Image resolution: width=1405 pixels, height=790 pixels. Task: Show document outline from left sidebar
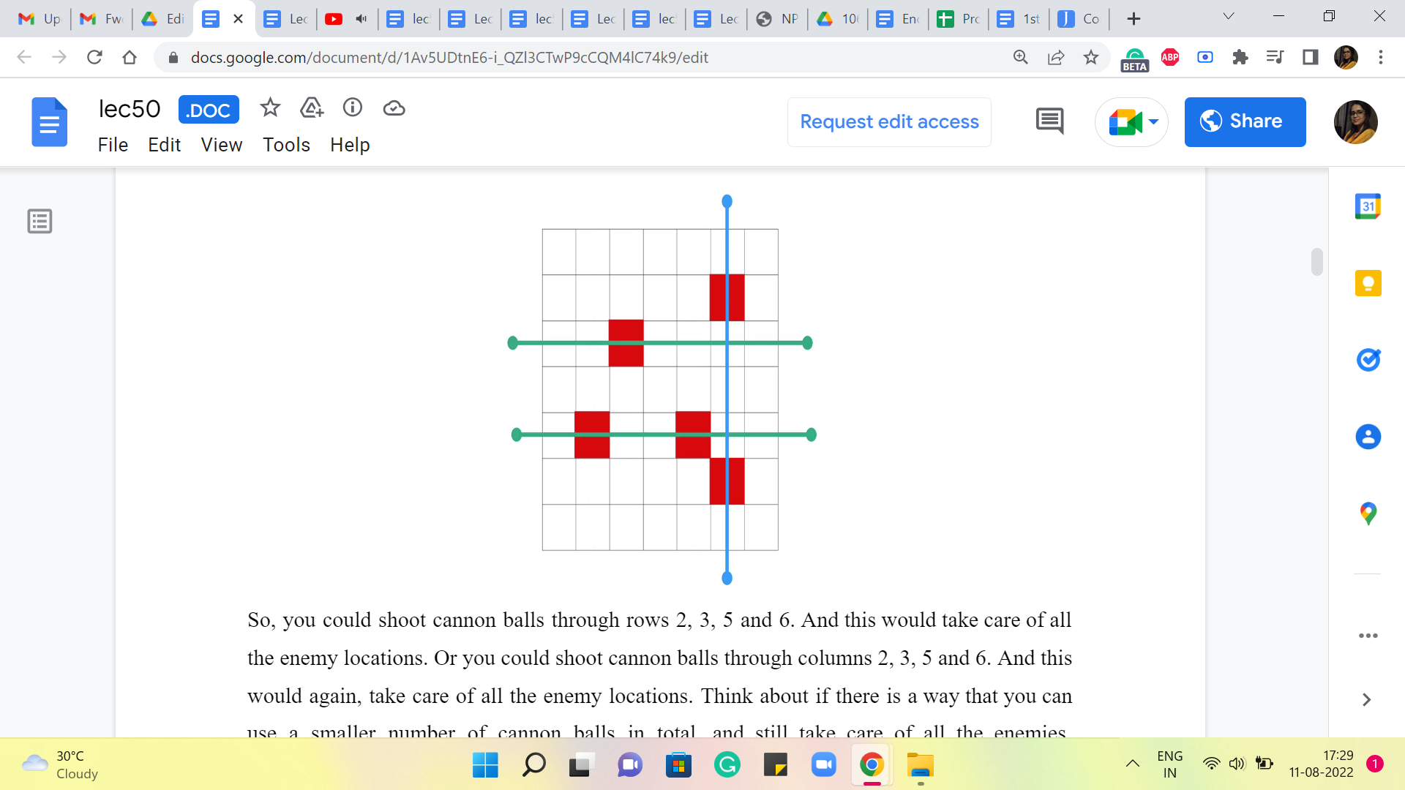pos(40,221)
